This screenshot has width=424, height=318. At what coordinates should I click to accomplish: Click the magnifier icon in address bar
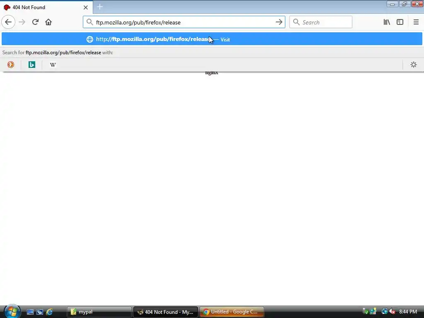click(x=89, y=22)
